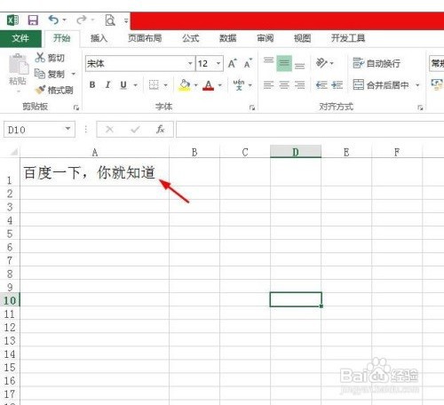Click the Select All corner triangle

pyautogui.click(x=13, y=152)
